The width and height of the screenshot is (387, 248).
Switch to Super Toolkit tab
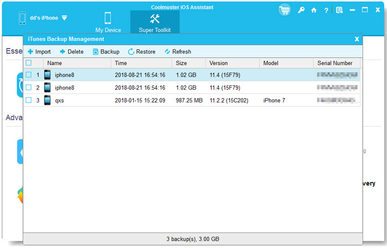pos(155,22)
